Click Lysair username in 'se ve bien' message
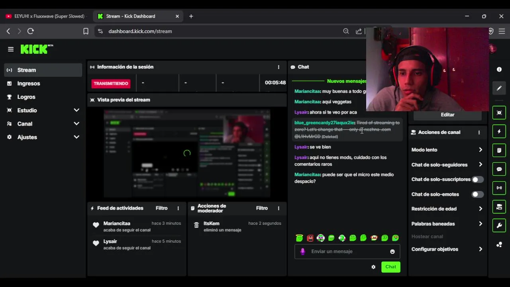This screenshot has width=510, height=287. (301, 147)
